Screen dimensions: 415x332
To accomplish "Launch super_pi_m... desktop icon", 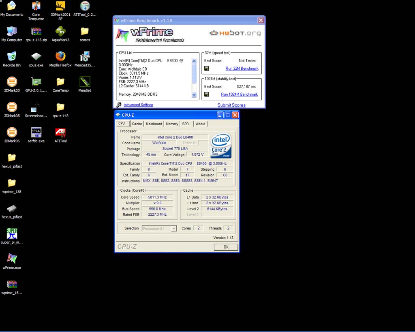I will 12,236.
